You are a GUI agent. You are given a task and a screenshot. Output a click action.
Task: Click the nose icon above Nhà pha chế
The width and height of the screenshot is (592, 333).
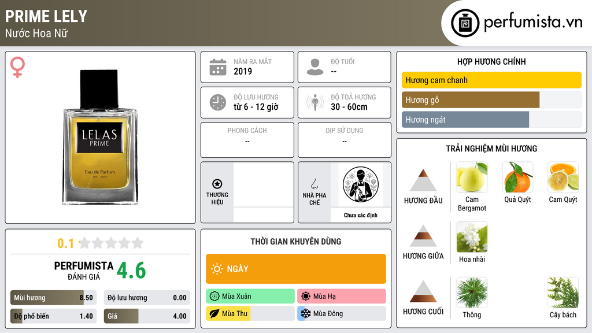click(314, 184)
